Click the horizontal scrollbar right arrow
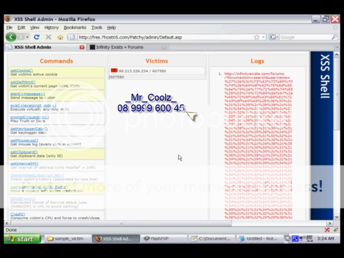 [330, 223]
